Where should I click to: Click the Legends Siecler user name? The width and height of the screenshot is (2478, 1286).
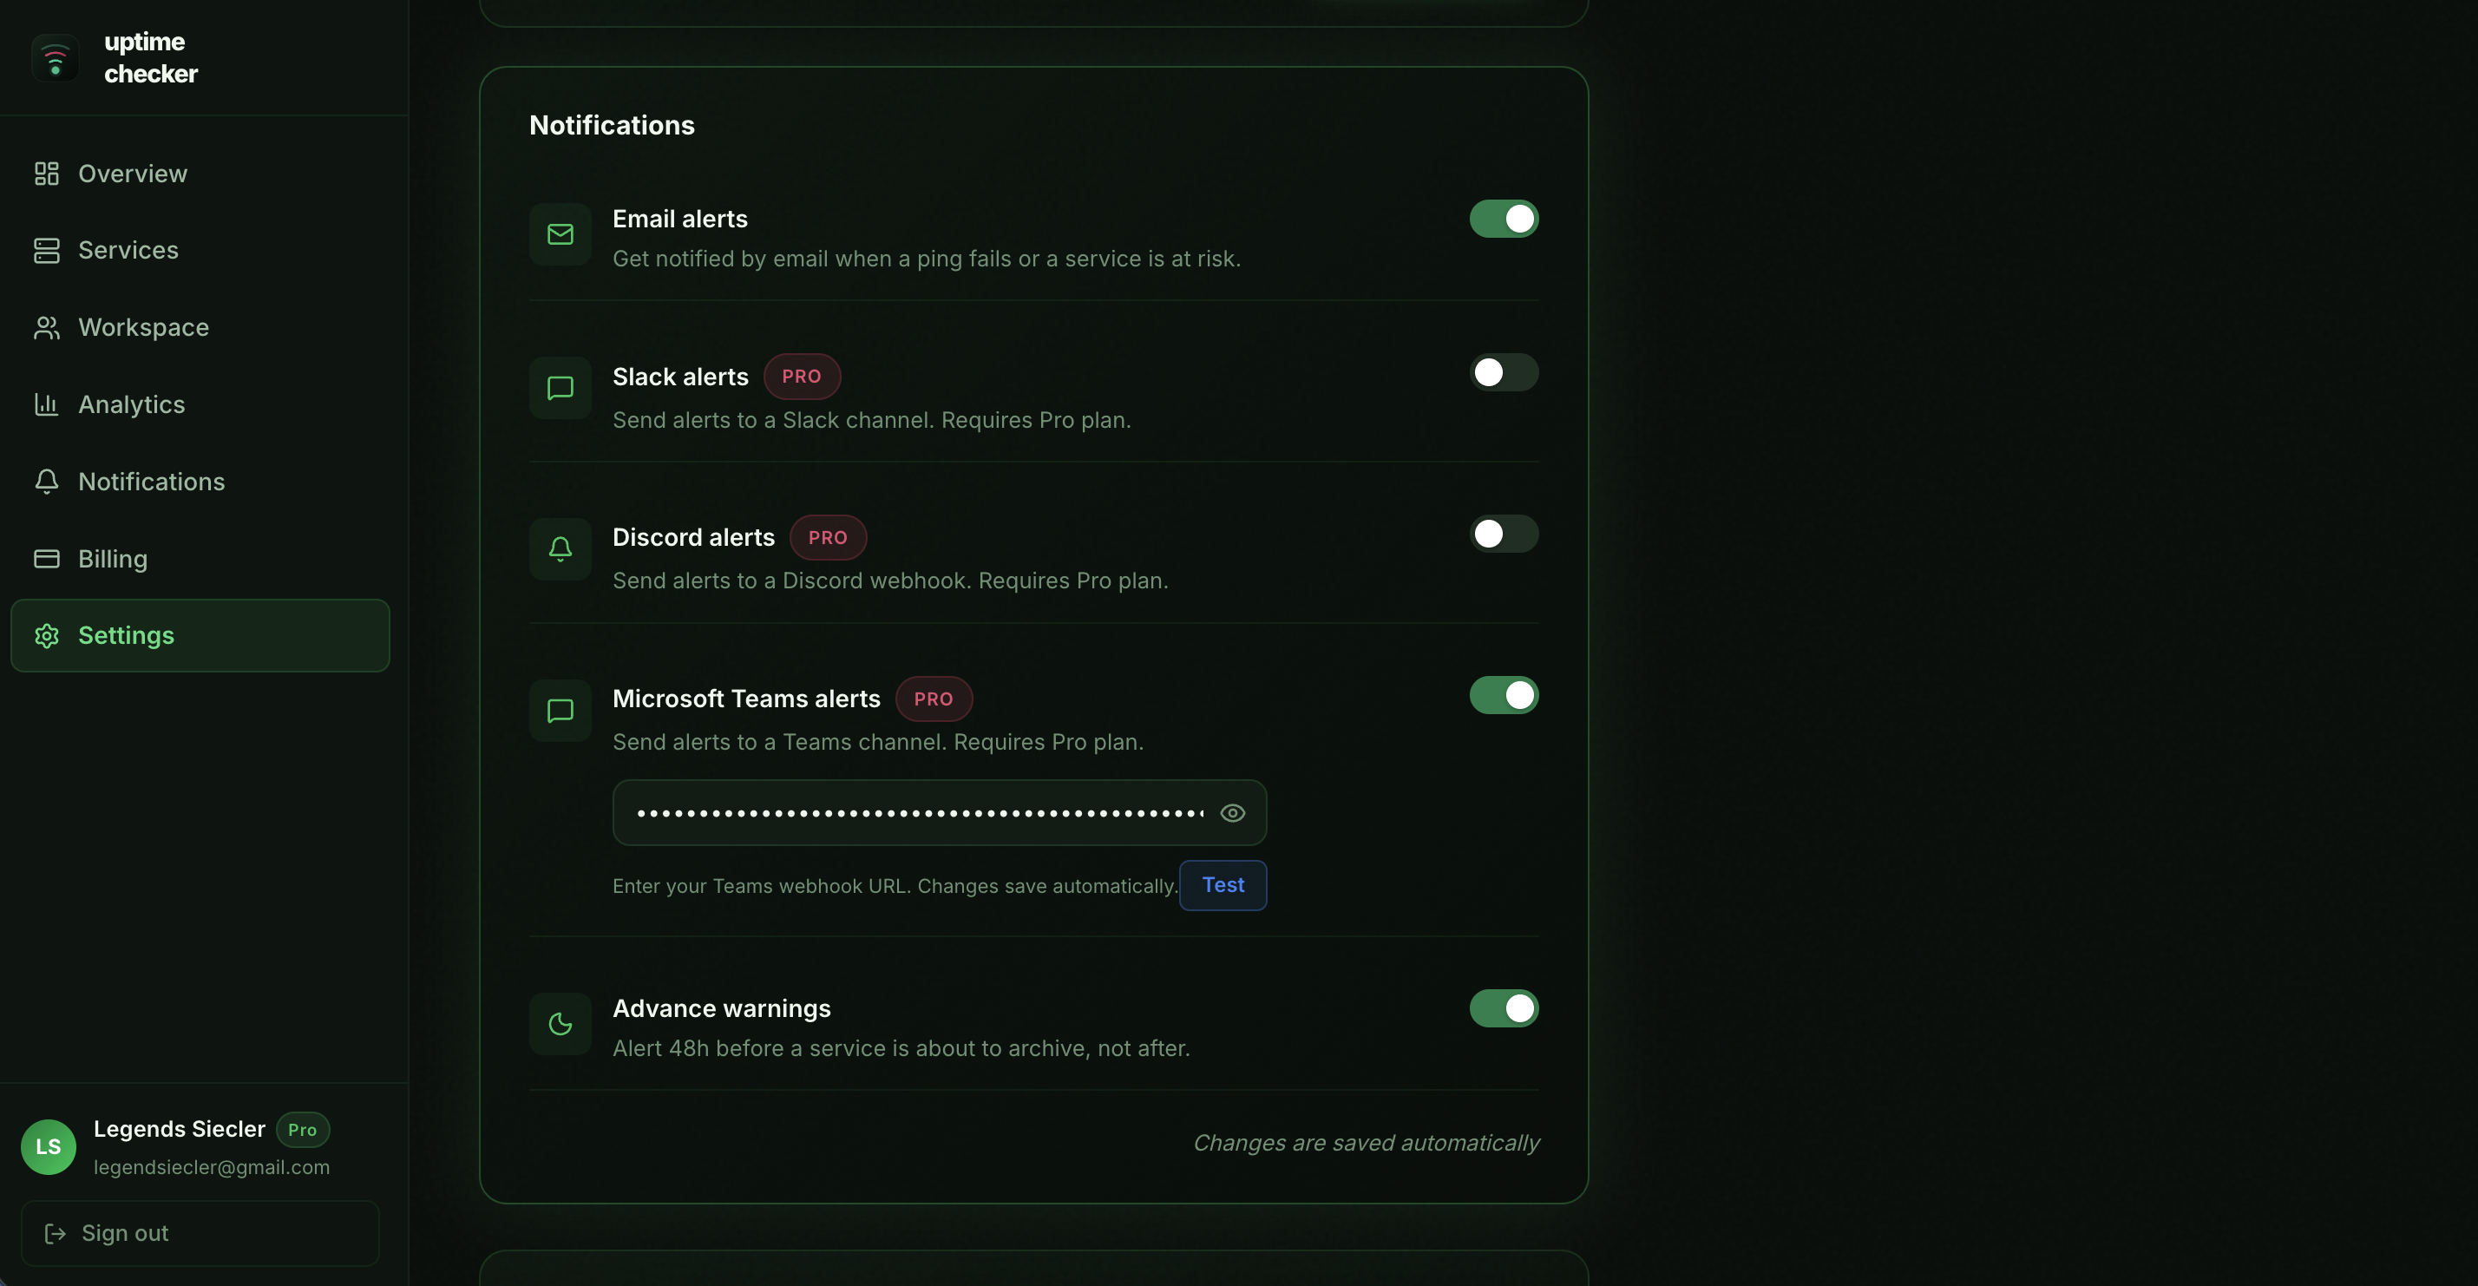coord(179,1128)
